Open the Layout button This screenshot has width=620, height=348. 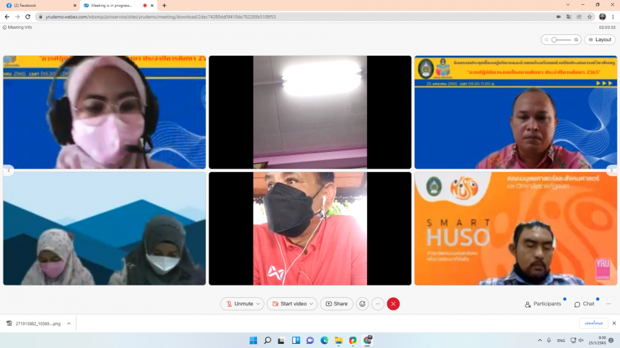click(x=599, y=40)
